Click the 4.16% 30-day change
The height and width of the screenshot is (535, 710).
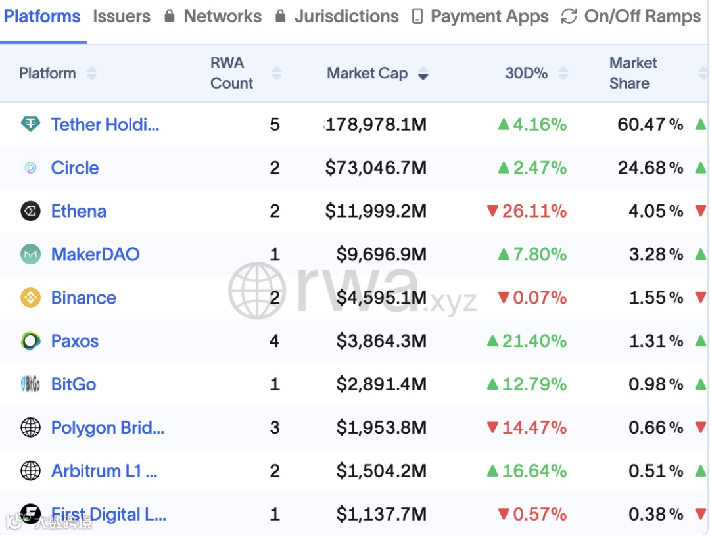532,124
